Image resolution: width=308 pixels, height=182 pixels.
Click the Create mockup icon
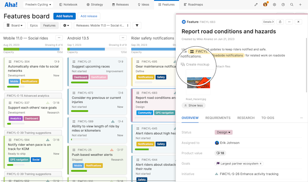tap(183, 64)
